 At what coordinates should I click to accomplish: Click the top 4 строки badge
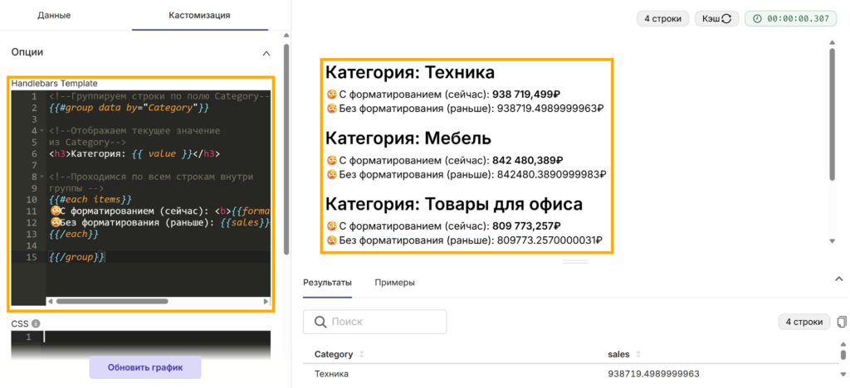pos(663,18)
